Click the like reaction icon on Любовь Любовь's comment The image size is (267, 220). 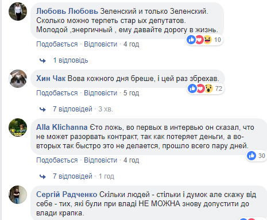point(191,40)
